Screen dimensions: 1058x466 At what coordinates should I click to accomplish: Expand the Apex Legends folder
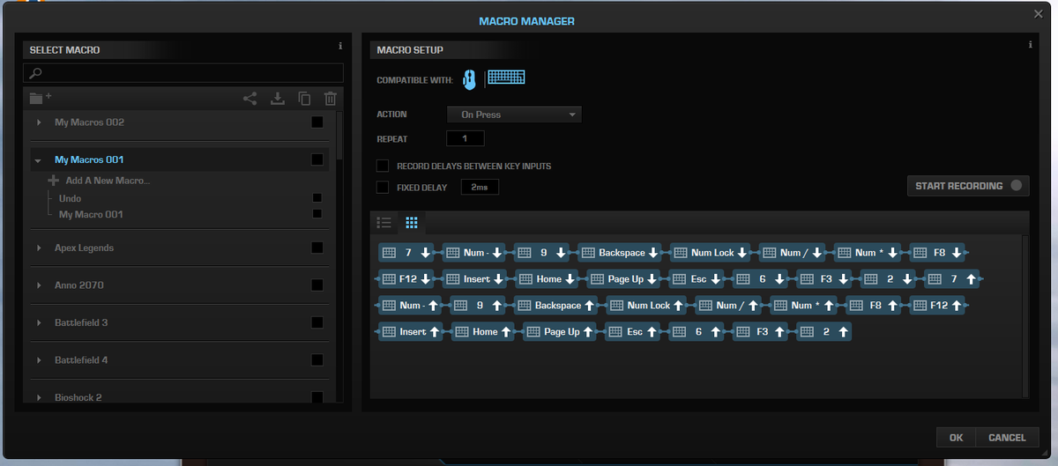point(39,248)
